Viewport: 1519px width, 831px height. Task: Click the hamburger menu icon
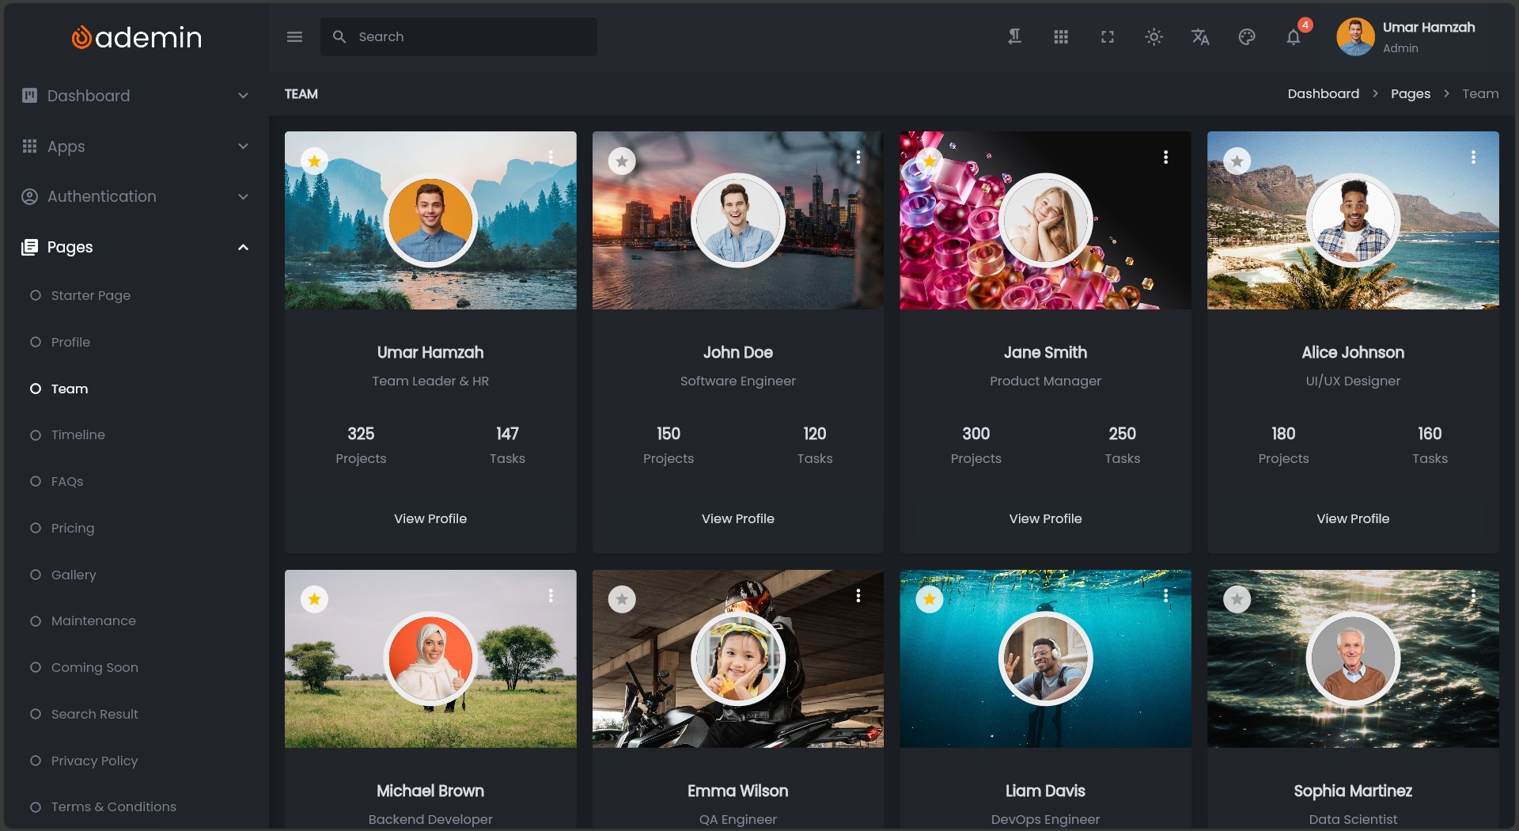(x=294, y=37)
